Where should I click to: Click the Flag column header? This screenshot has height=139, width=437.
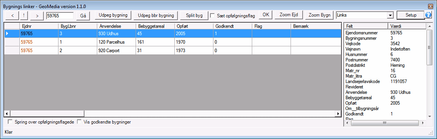pos(271,26)
